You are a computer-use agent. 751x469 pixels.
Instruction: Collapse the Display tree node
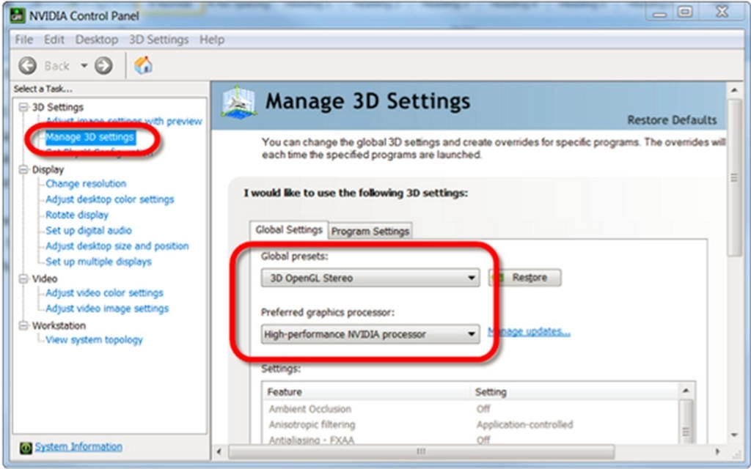point(23,169)
